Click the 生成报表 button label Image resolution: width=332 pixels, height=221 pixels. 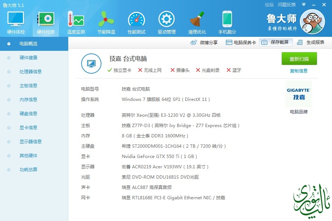coord(315,42)
